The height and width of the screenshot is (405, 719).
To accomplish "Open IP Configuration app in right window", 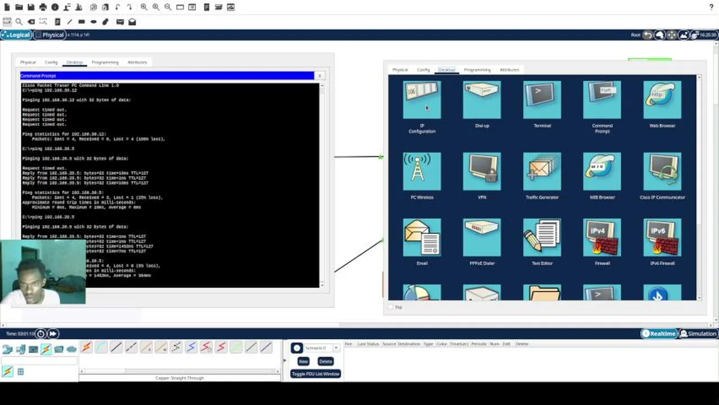I will [x=422, y=100].
